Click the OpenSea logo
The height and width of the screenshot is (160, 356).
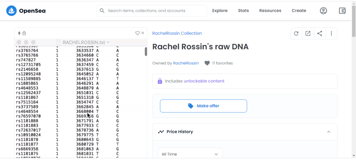(x=26, y=11)
